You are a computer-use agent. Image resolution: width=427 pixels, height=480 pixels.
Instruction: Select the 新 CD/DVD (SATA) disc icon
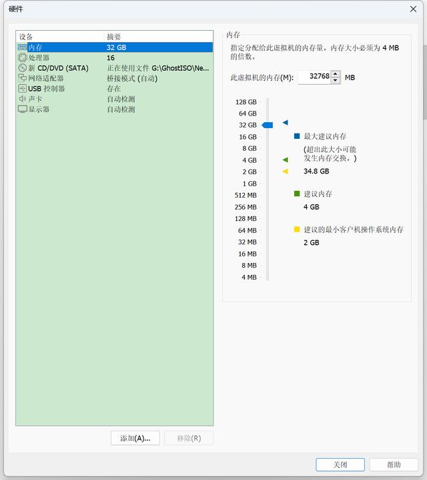(x=23, y=68)
